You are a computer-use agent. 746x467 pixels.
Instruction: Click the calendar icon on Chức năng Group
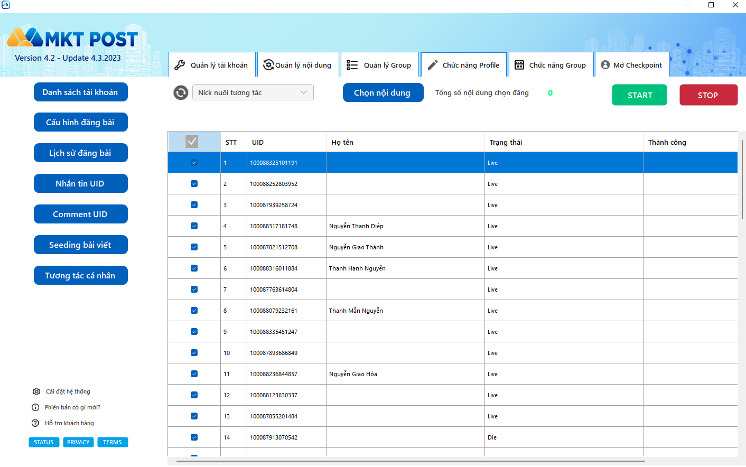coord(519,65)
